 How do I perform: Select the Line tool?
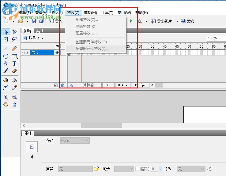6,49
